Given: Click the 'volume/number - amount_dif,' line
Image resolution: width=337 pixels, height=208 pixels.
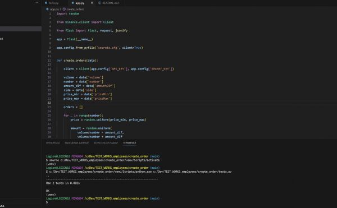Looking at the screenshot, I should 101,132.
